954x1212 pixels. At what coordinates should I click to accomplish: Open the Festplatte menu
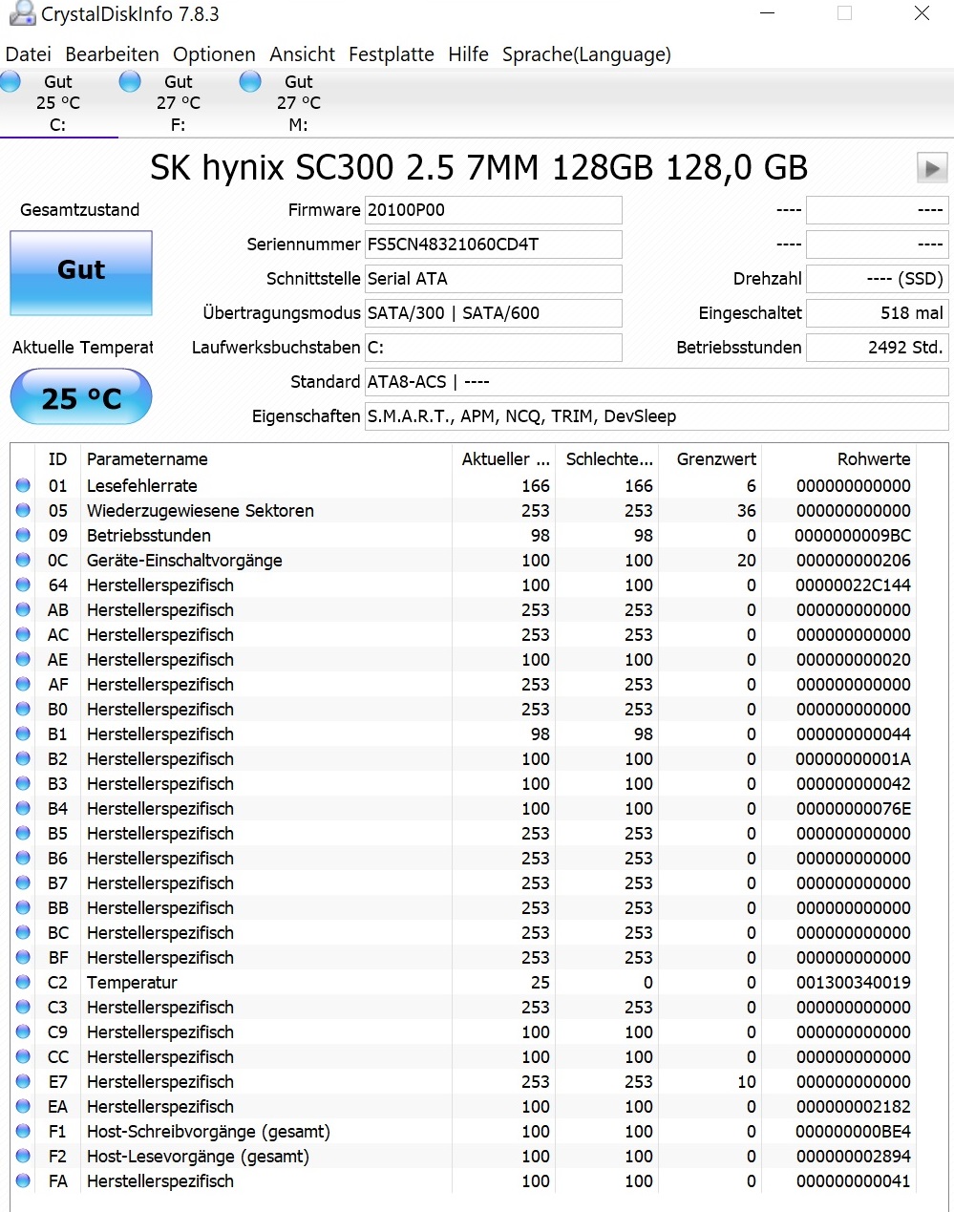point(392,54)
